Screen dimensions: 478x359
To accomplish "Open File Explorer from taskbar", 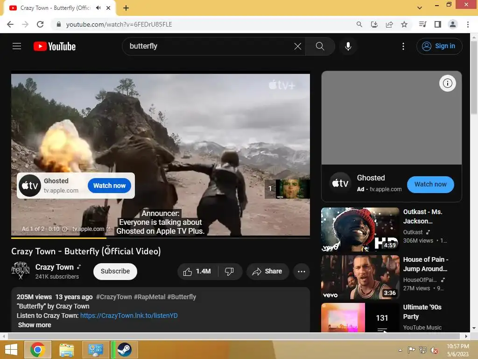I will (x=66, y=350).
